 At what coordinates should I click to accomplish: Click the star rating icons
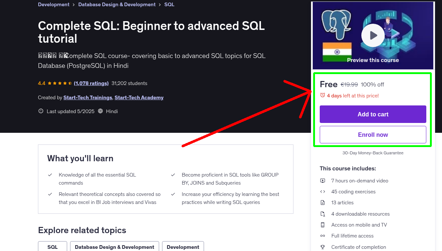pyautogui.click(x=60, y=83)
